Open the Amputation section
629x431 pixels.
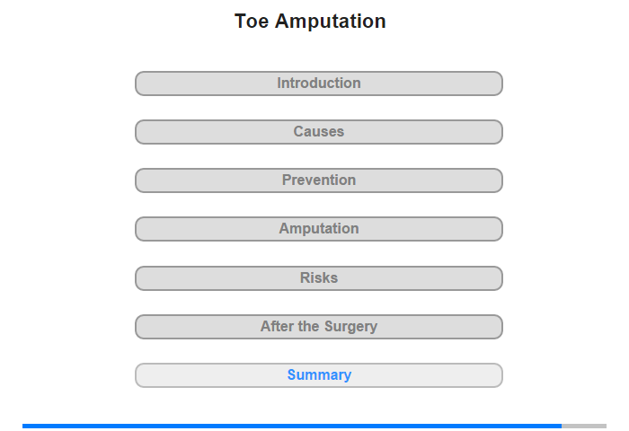(x=319, y=229)
